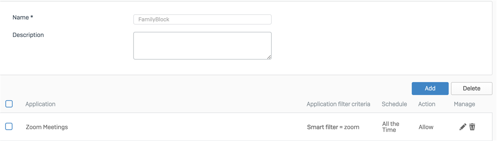
Task: Delete Zoom Meetings rule using trash icon
Action: pos(472,127)
